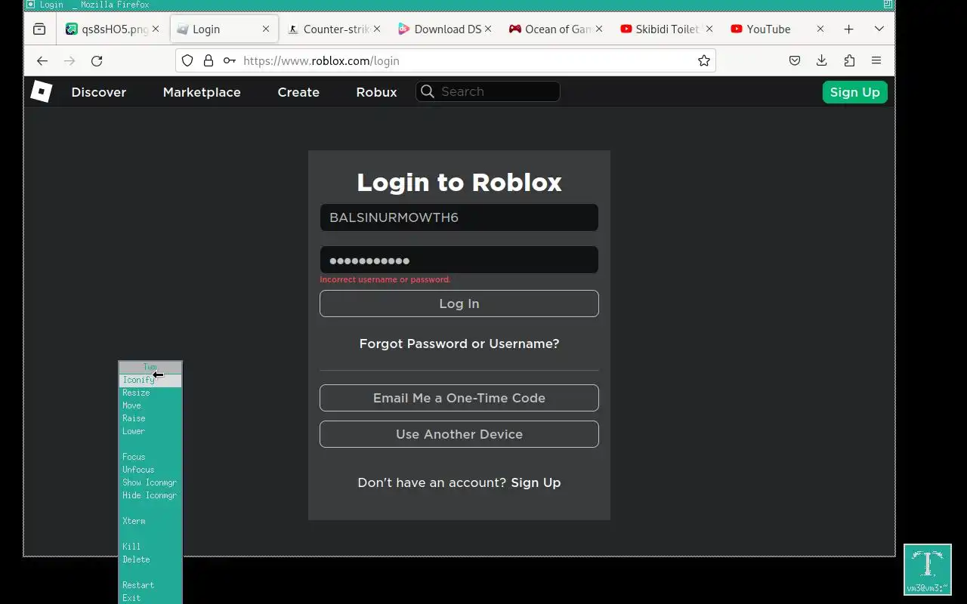967x604 pixels.
Task: Click Use Another Device button
Action: pos(459,434)
